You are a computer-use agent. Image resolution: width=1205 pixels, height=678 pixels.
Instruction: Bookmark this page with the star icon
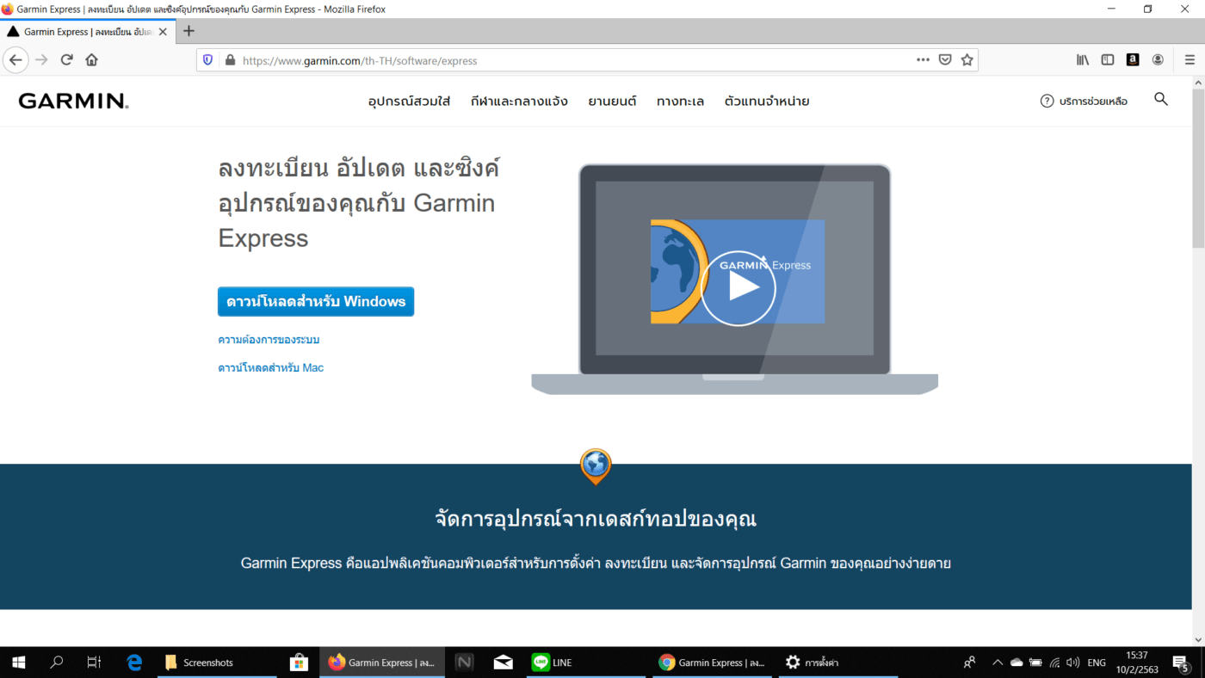pyautogui.click(x=967, y=60)
